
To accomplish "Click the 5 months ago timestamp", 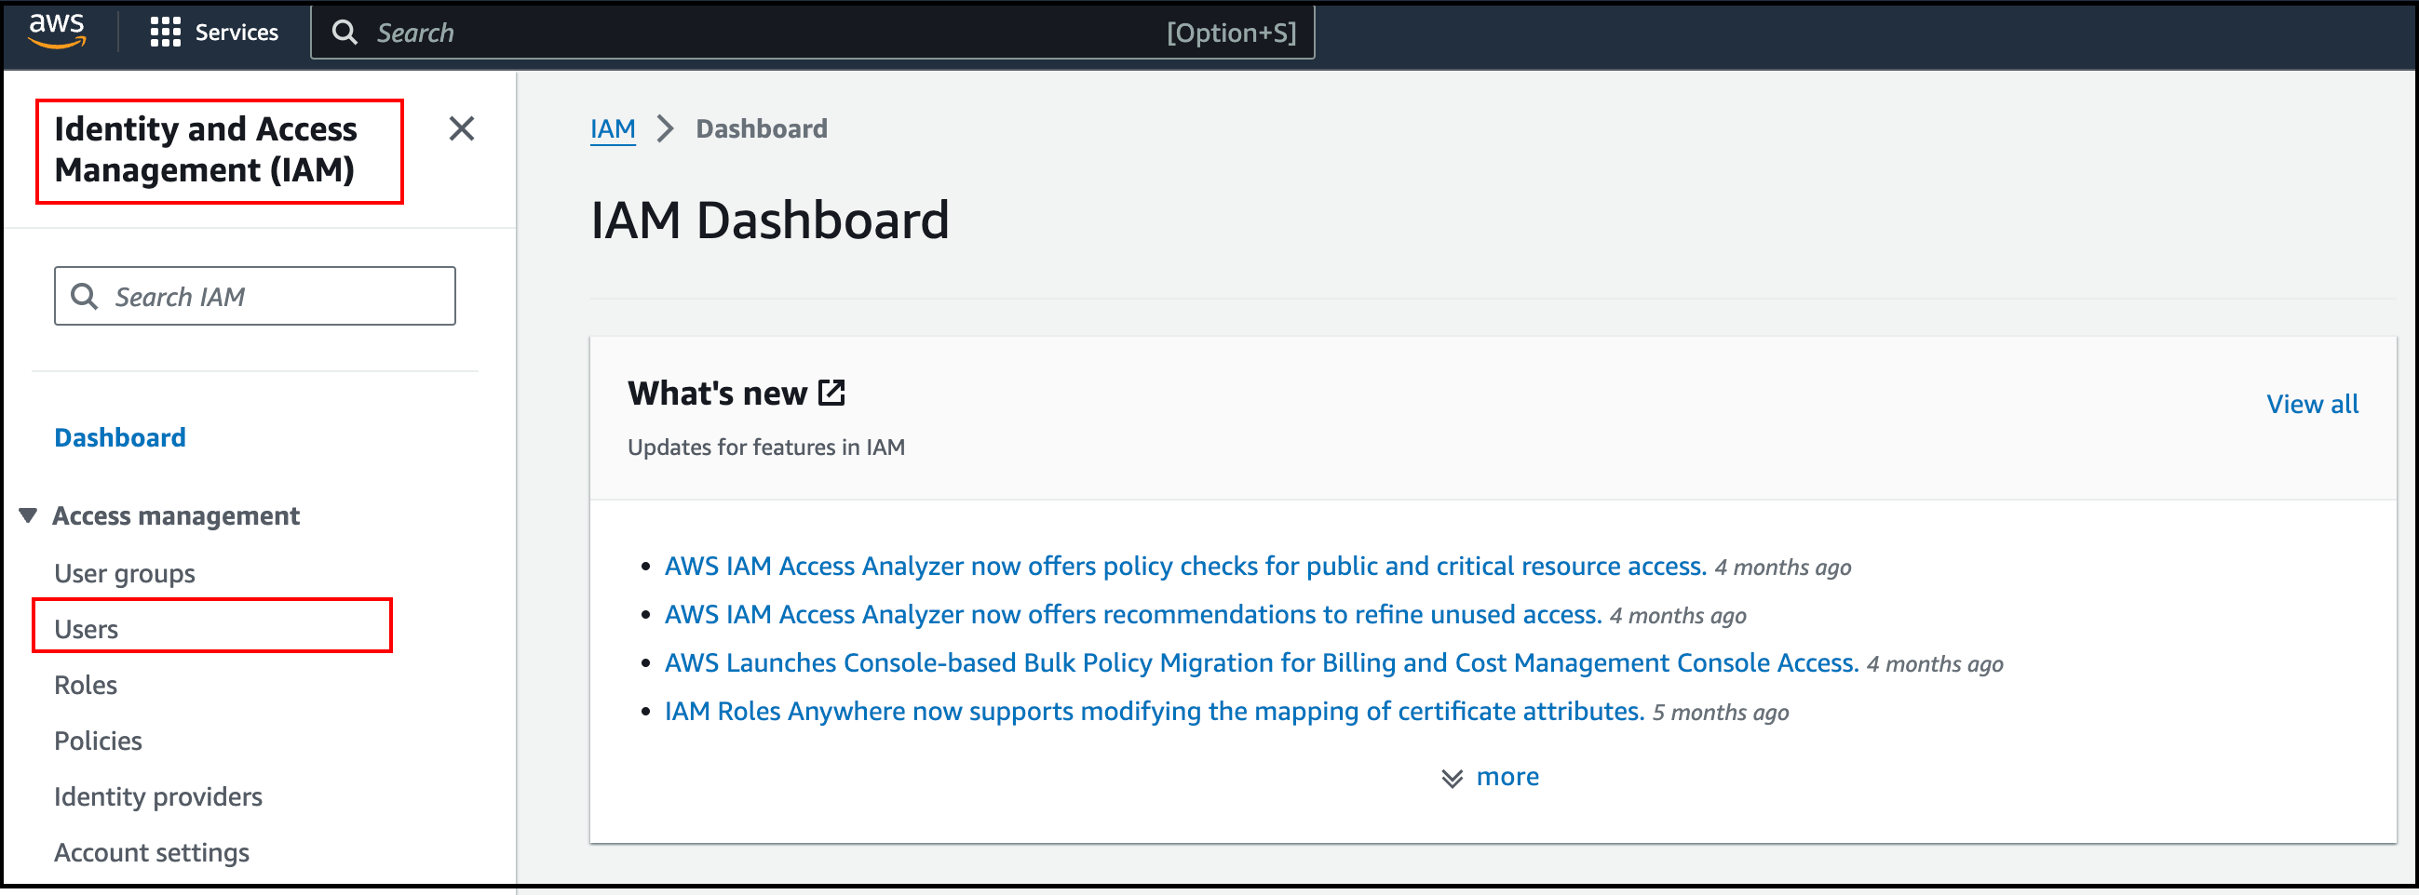I will [x=1721, y=713].
